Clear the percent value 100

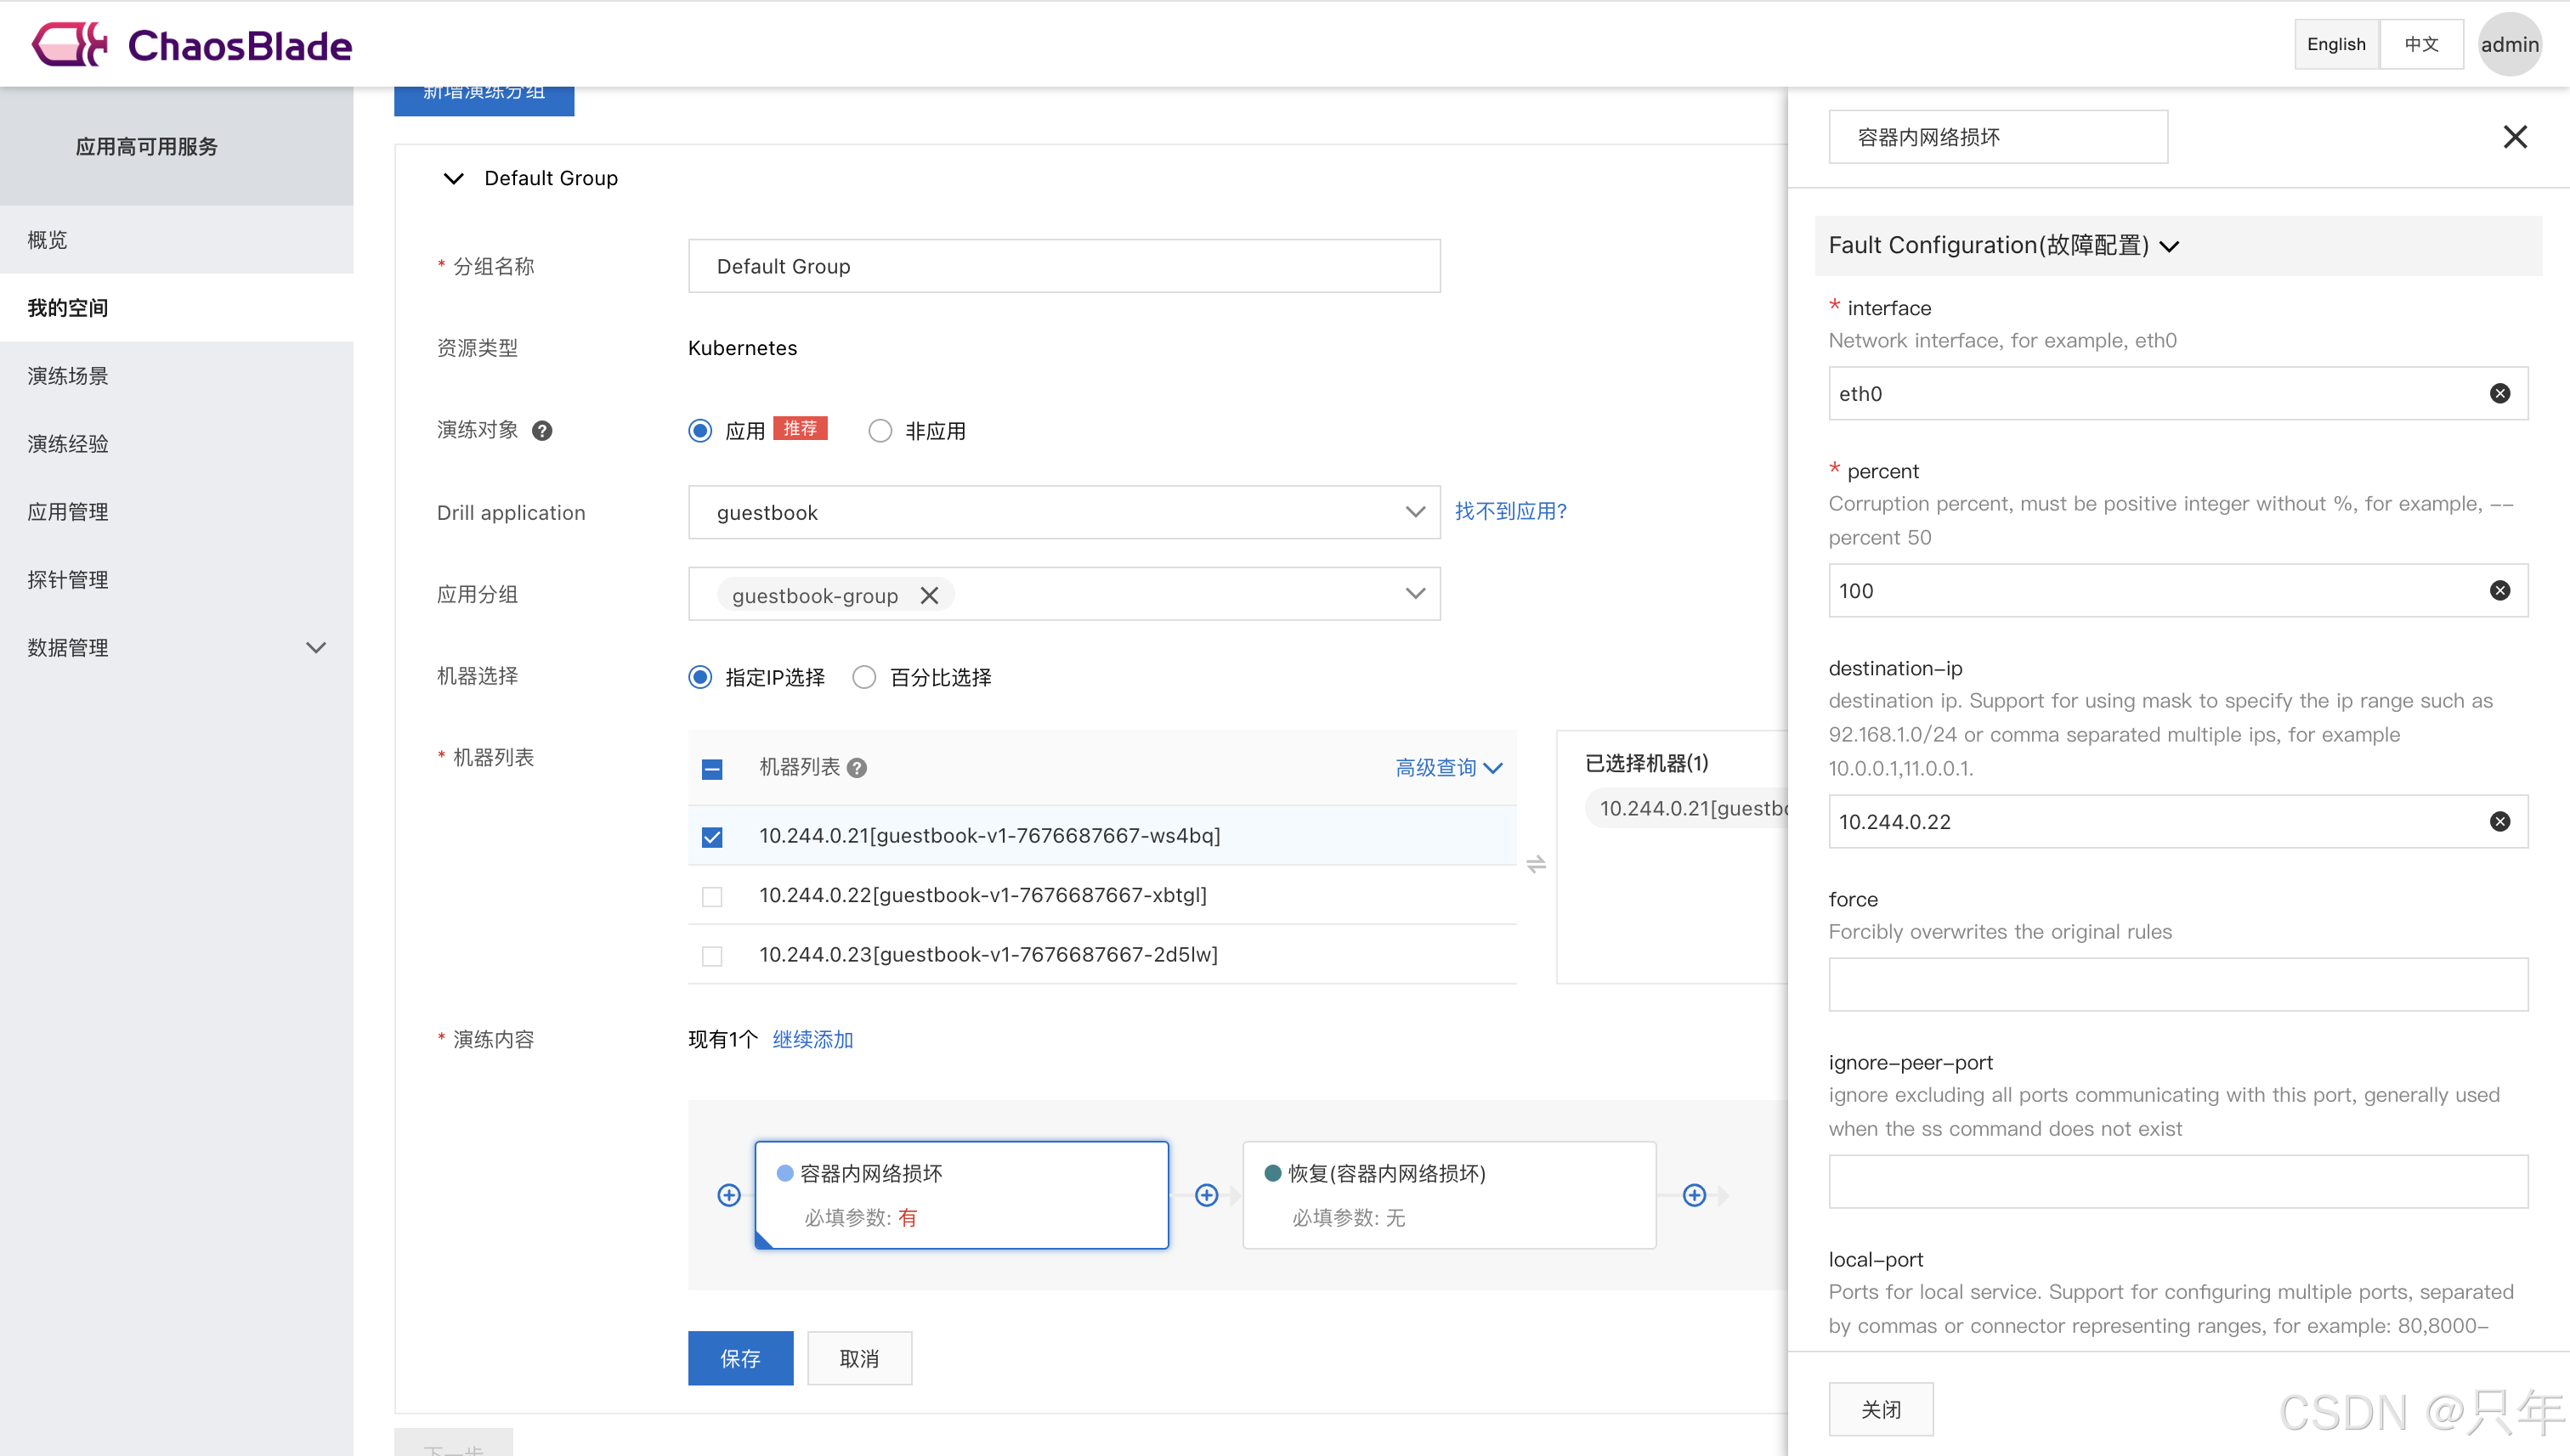[2499, 590]
